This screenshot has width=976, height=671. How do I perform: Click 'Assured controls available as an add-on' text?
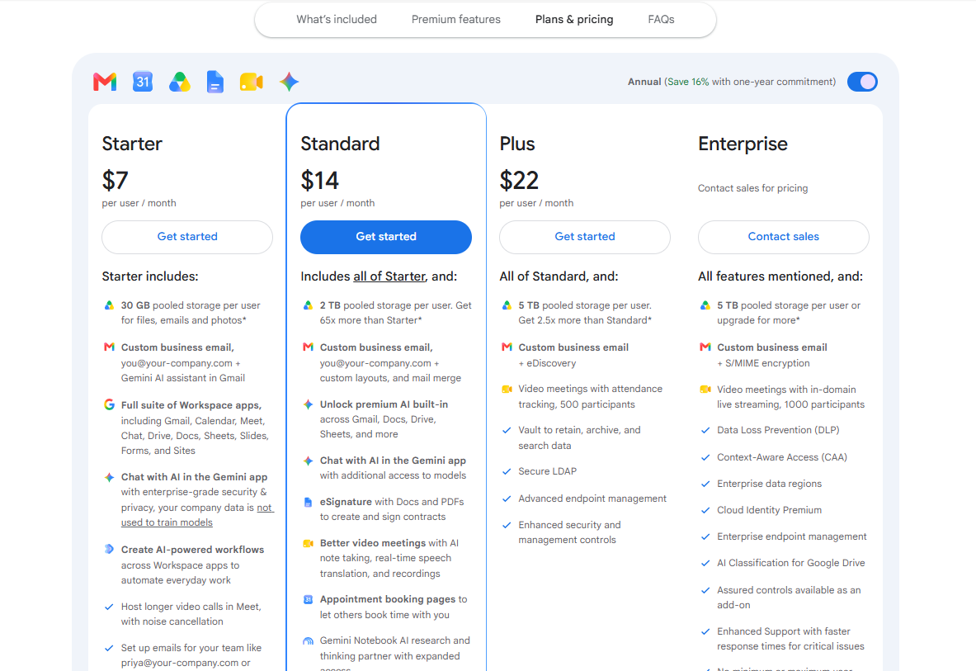789,598
